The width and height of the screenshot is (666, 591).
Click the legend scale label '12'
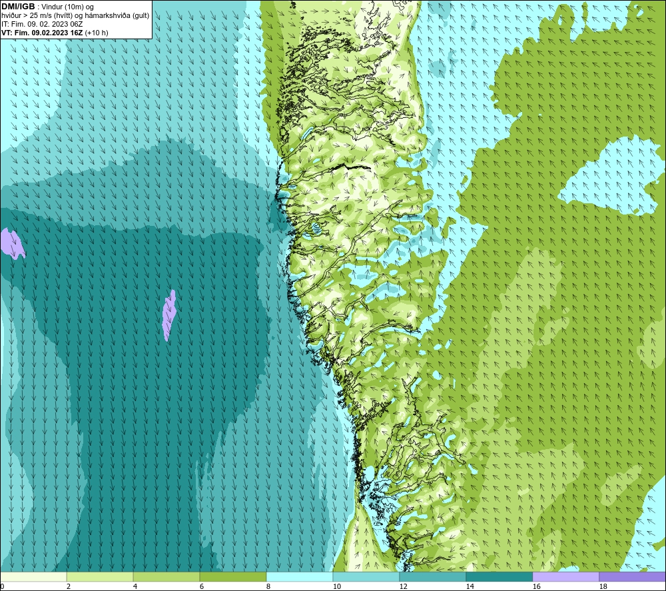[x=404, y=587]
